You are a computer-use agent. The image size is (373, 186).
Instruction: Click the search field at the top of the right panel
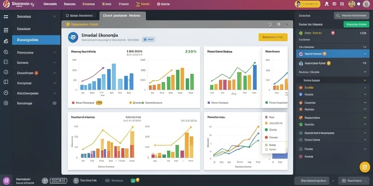point(352,16)
